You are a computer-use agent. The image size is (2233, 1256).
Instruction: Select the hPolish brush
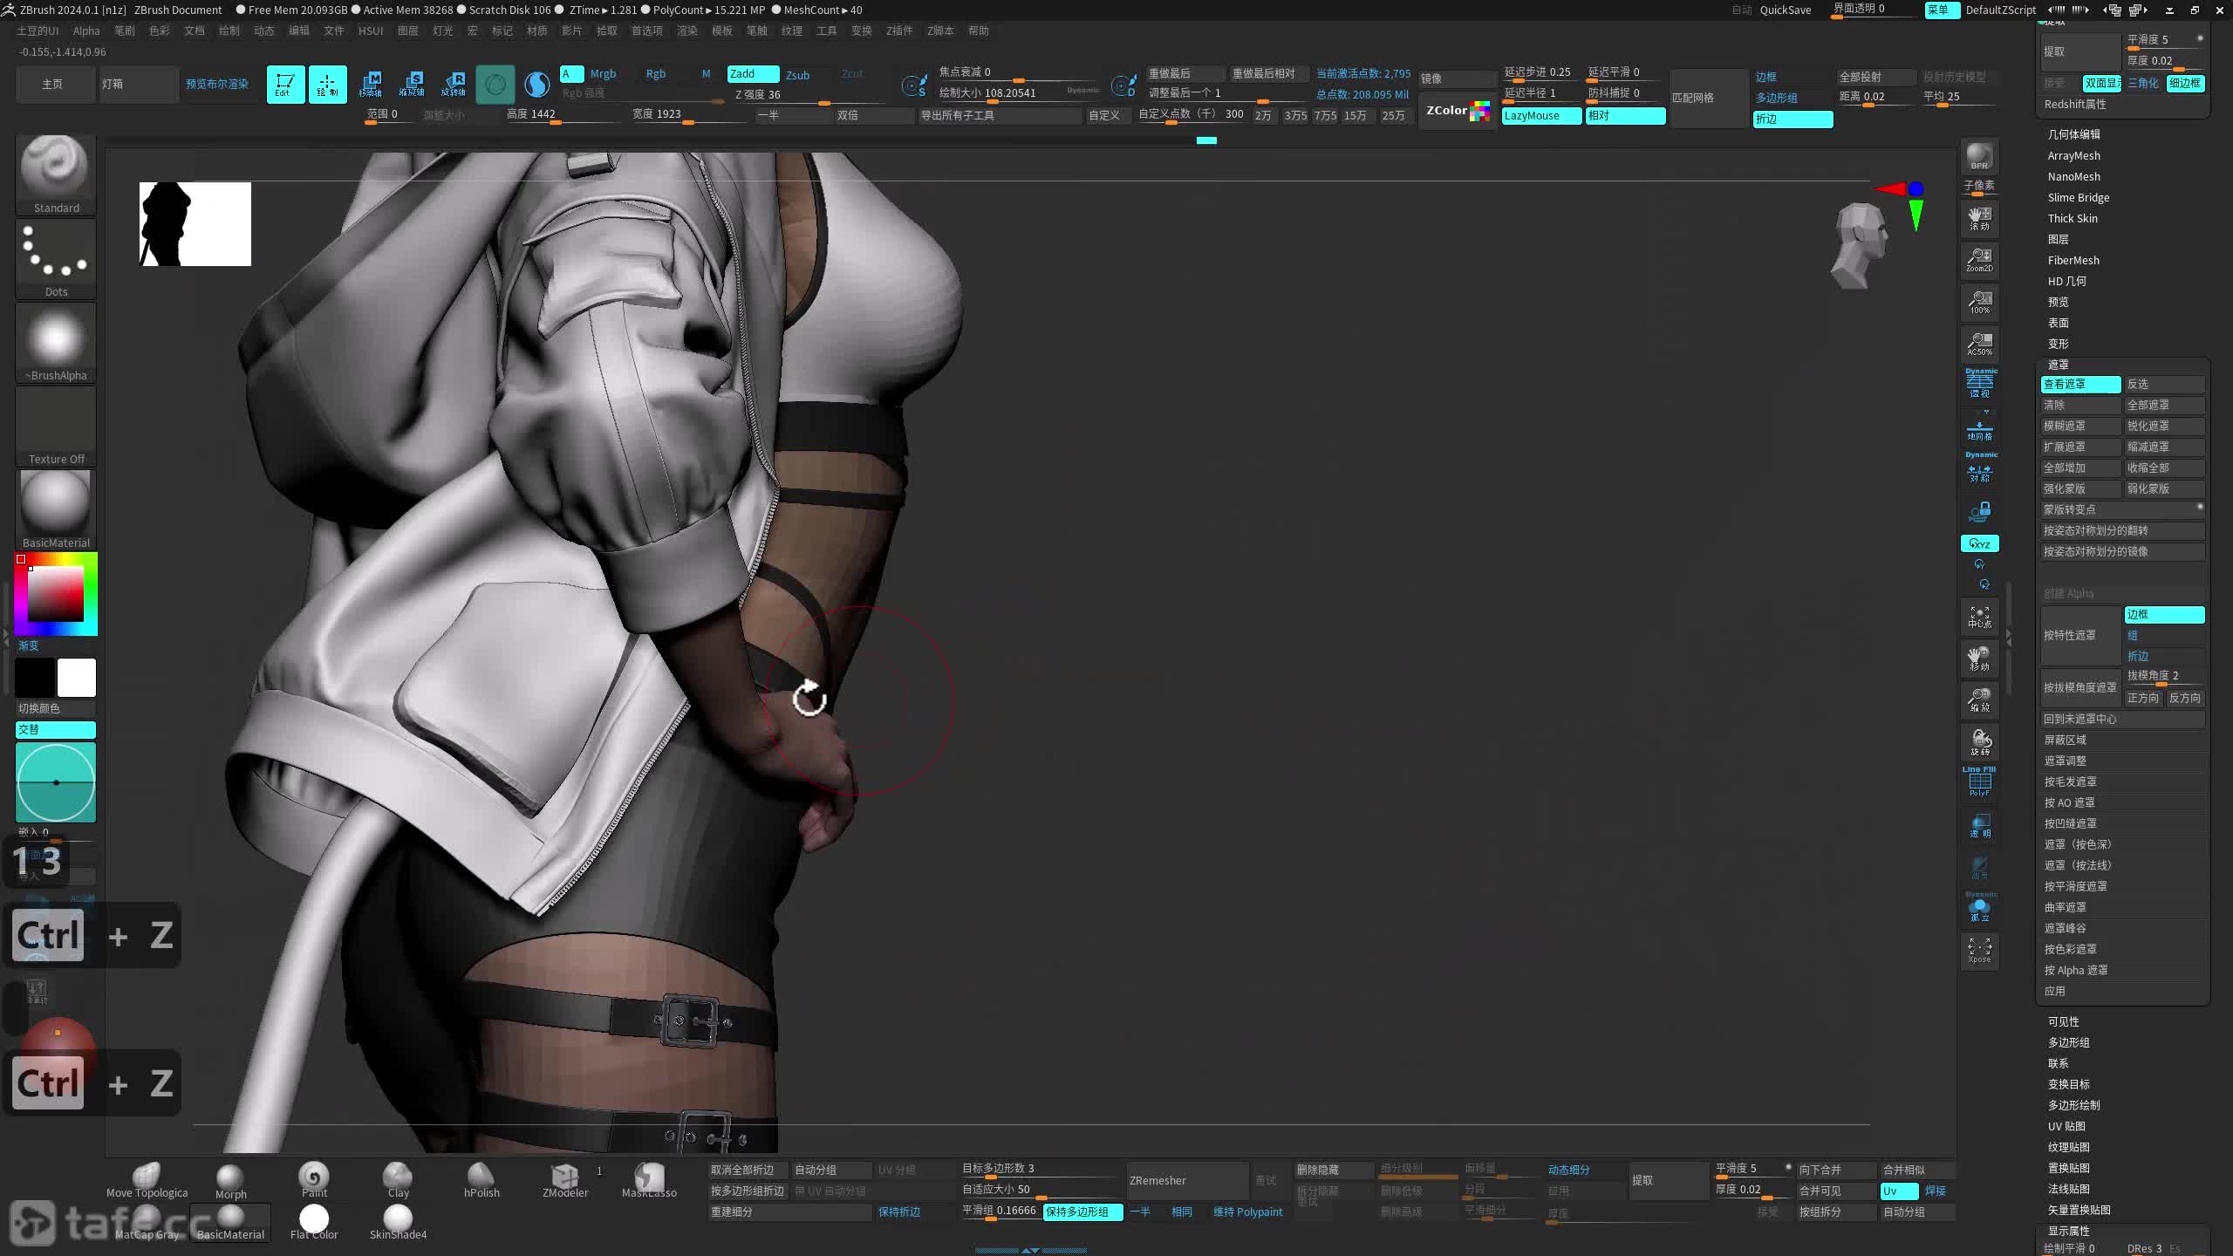481,1180
